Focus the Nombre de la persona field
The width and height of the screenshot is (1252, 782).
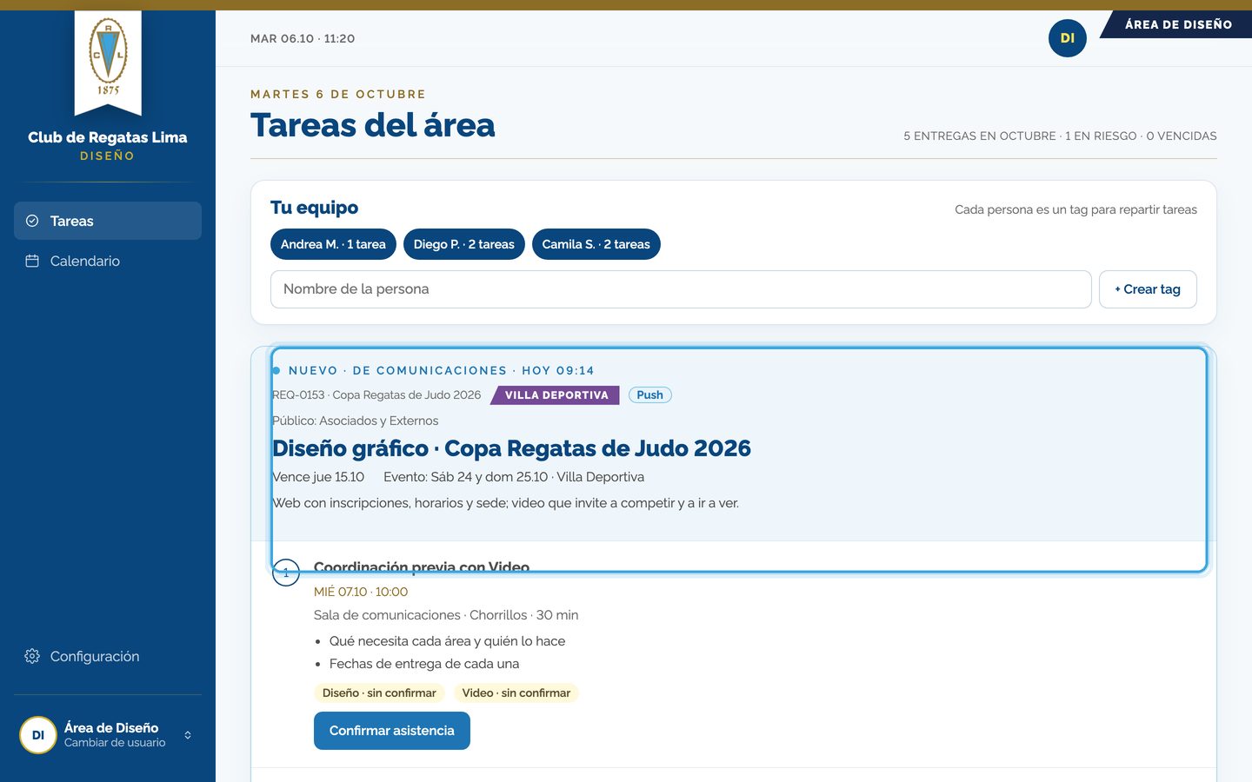[x=681, y=289]
